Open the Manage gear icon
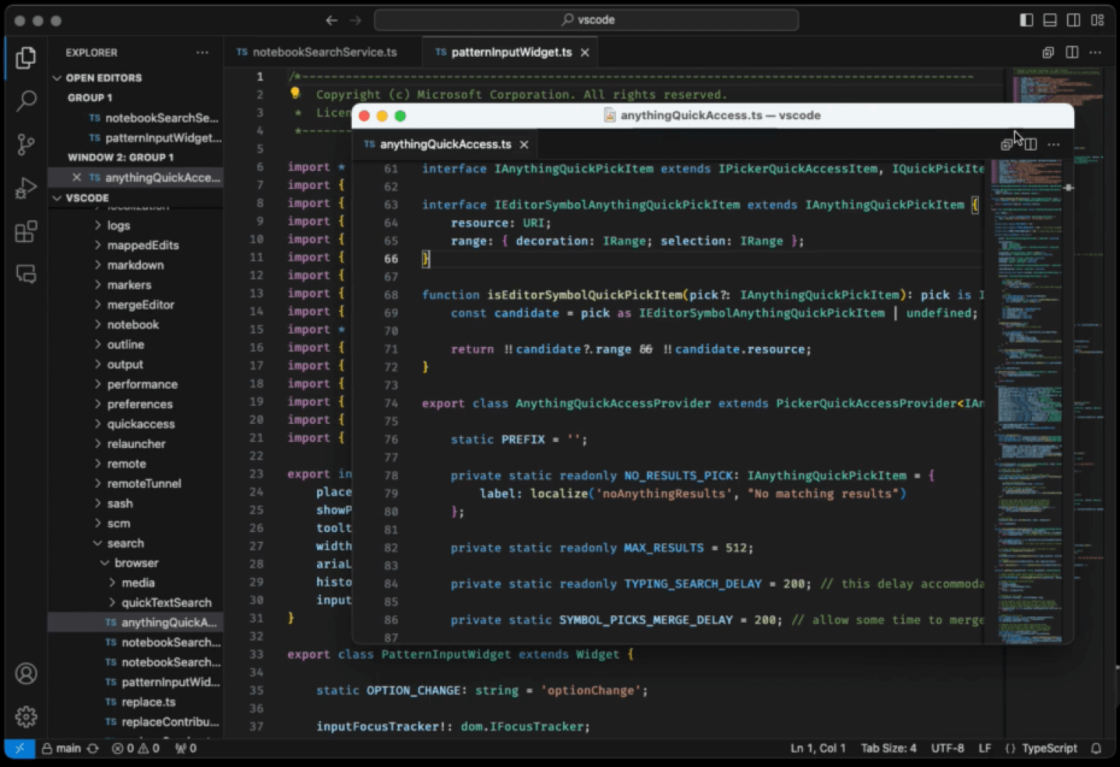 click(26, 717)
